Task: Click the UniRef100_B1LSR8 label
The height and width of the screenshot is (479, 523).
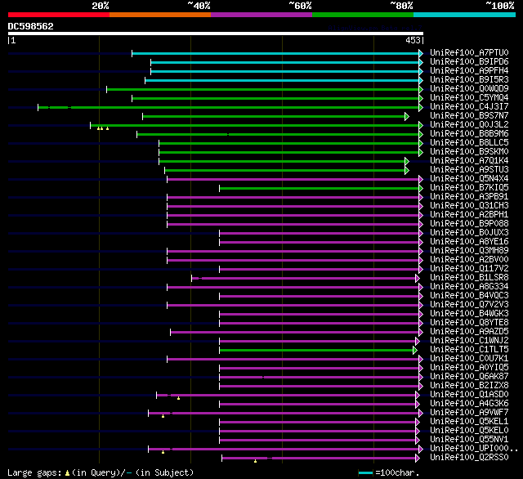Action: coord(469,278)
